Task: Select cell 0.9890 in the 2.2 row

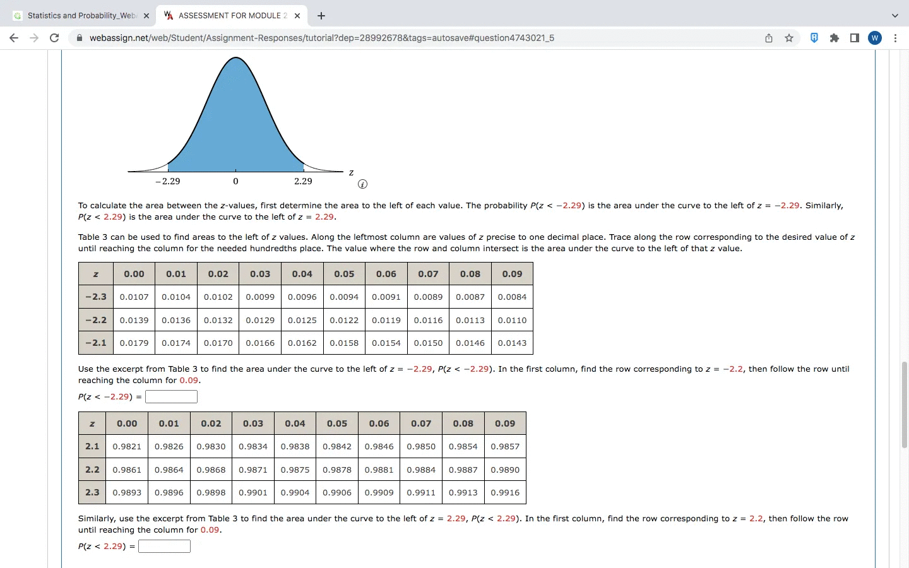Action: click(x=505, y=470)
